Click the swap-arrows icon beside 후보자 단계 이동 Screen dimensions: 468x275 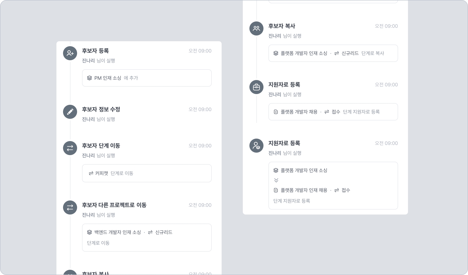70,148
